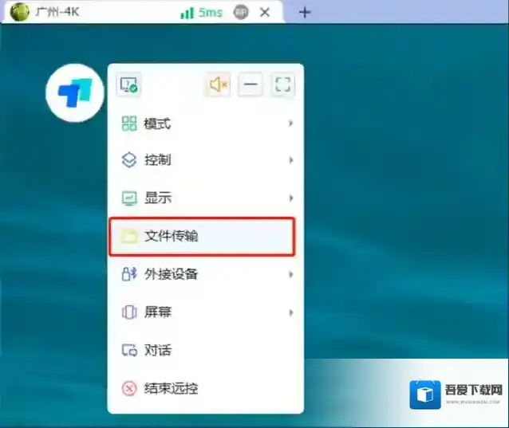
Task: Open the 屏幕 menu entry
Action: point(206,312)
